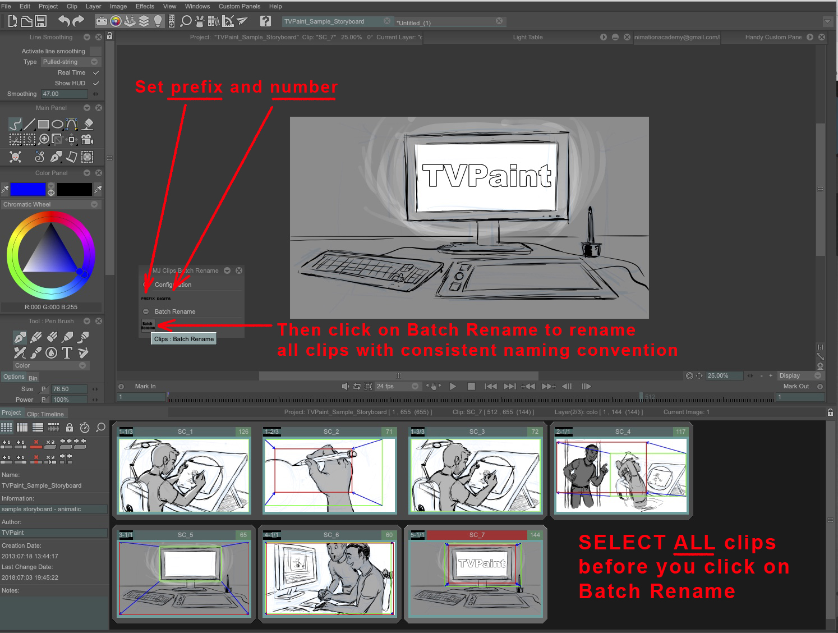Click the Mark Out label
The width and height of the screenshot is (838, 633).
796,386
